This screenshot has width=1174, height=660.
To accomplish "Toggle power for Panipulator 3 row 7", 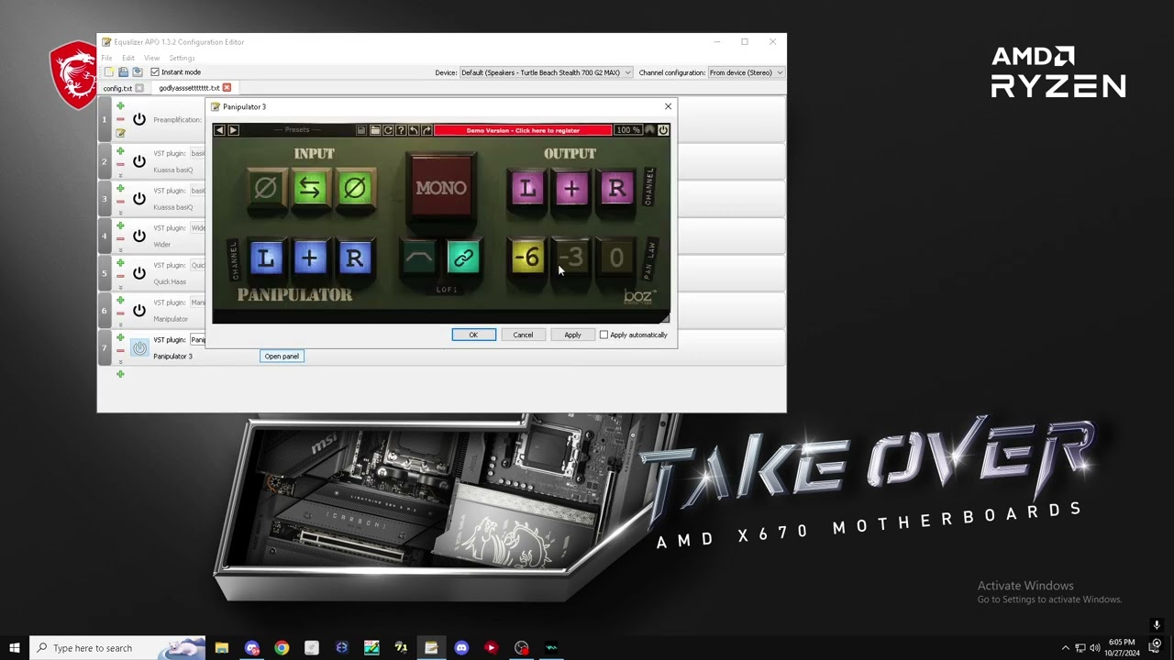I will click(x=139, y=347).
